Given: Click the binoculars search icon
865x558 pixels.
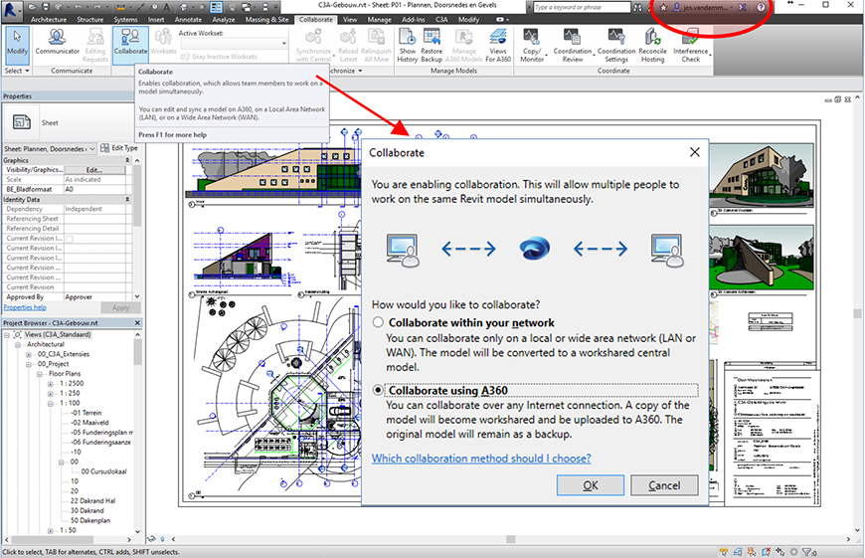Looking at the screenshot, I should pos(637,7).
